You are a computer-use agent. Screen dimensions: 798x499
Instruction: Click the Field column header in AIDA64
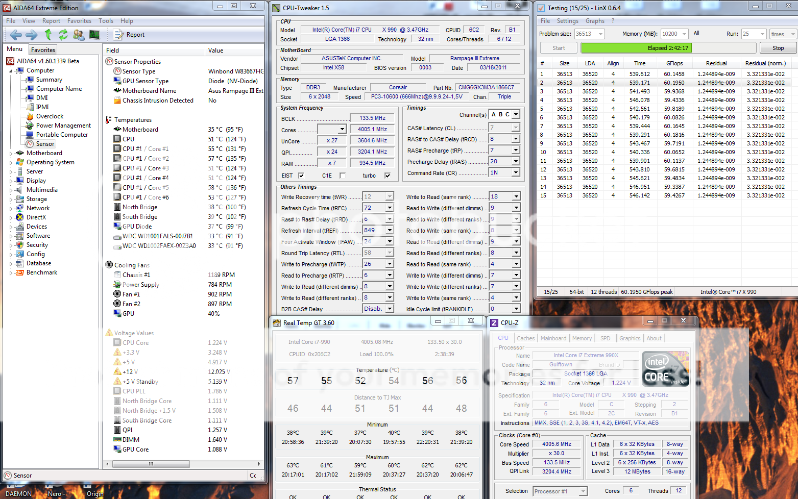pyautogui.click(x=154, y=51)
